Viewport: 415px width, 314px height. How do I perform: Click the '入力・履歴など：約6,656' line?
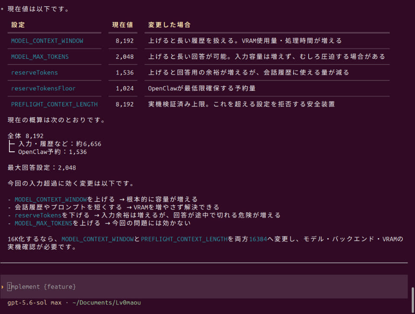point(60,144)
